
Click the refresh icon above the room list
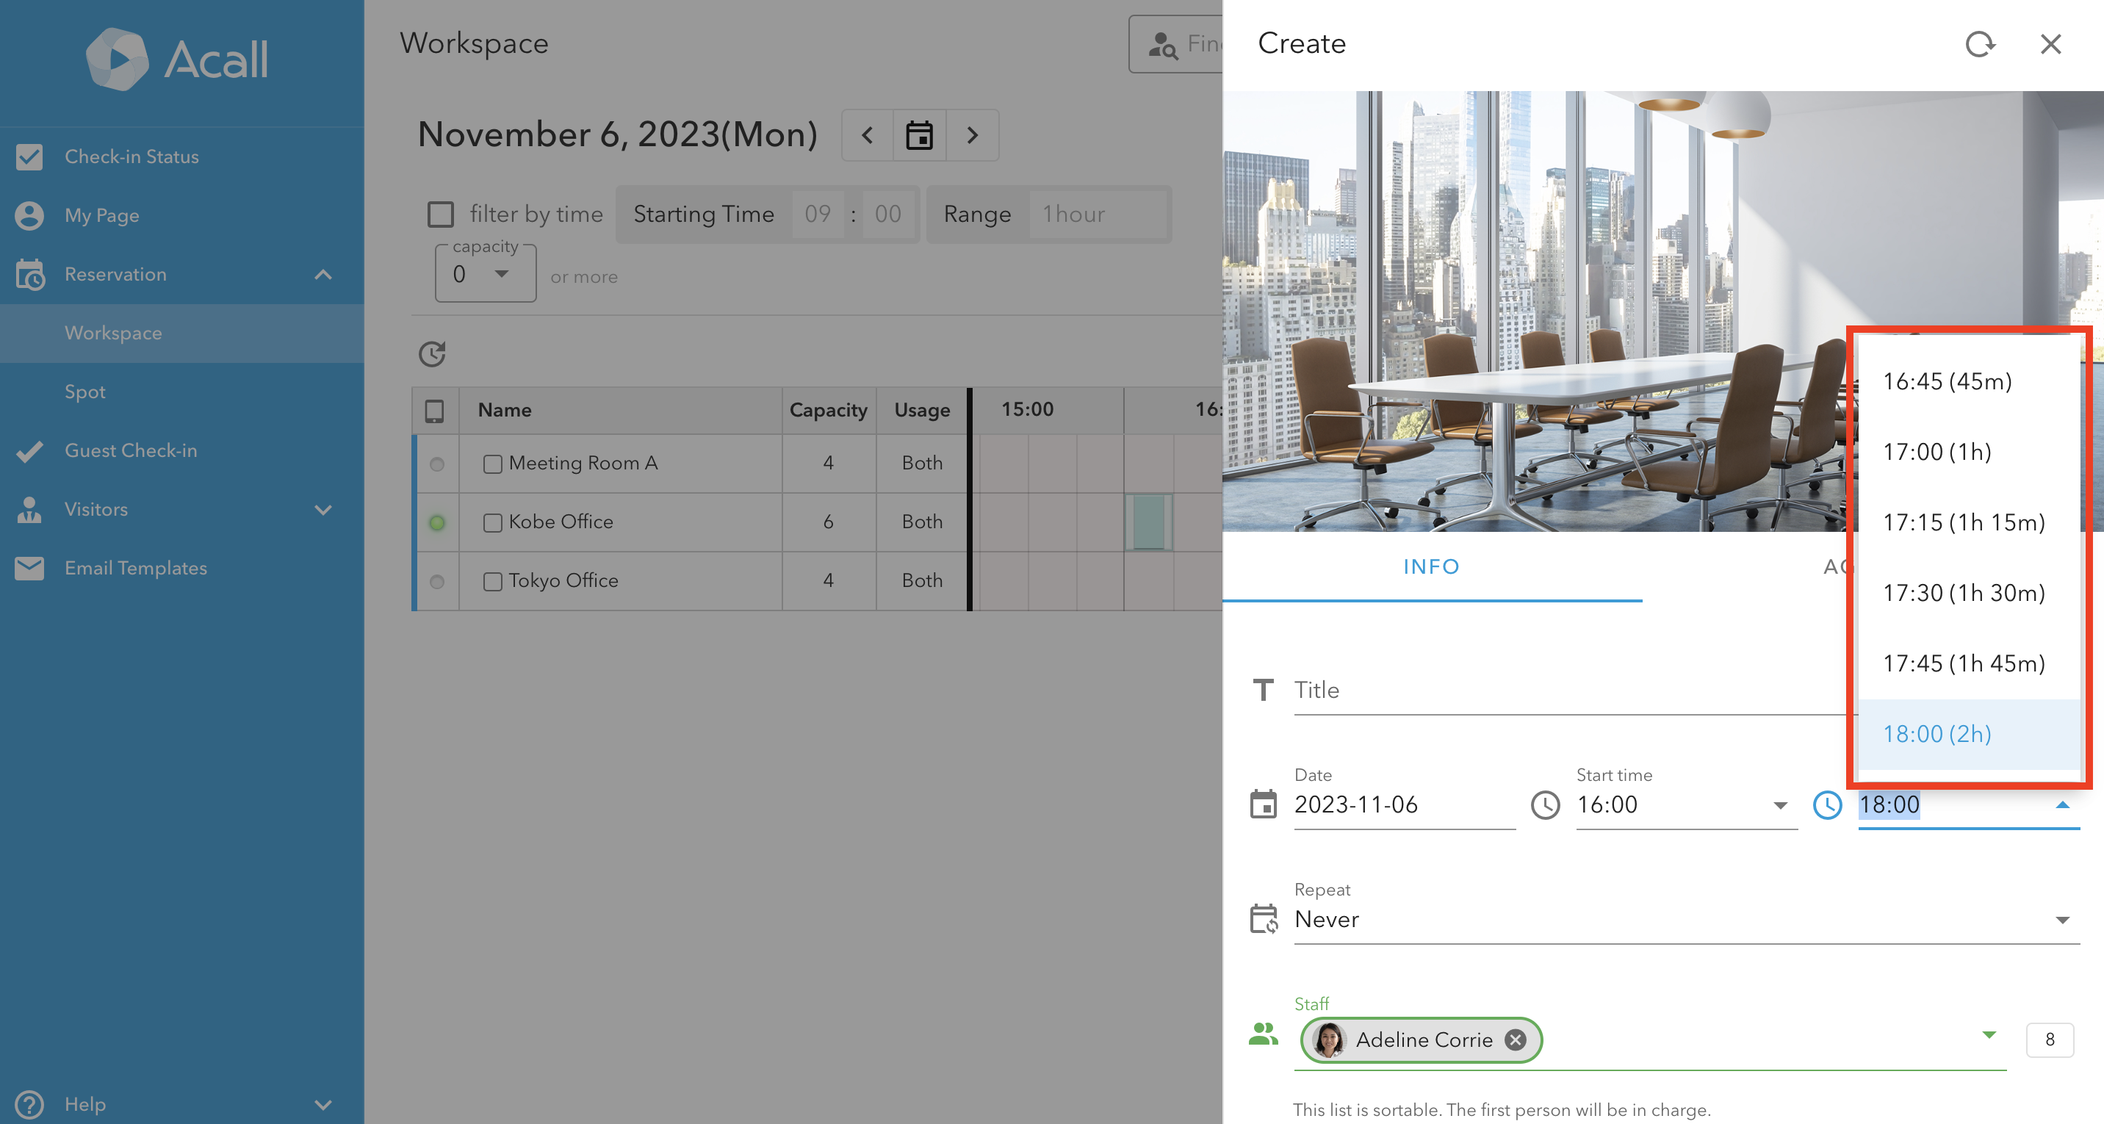click(432, 353)
